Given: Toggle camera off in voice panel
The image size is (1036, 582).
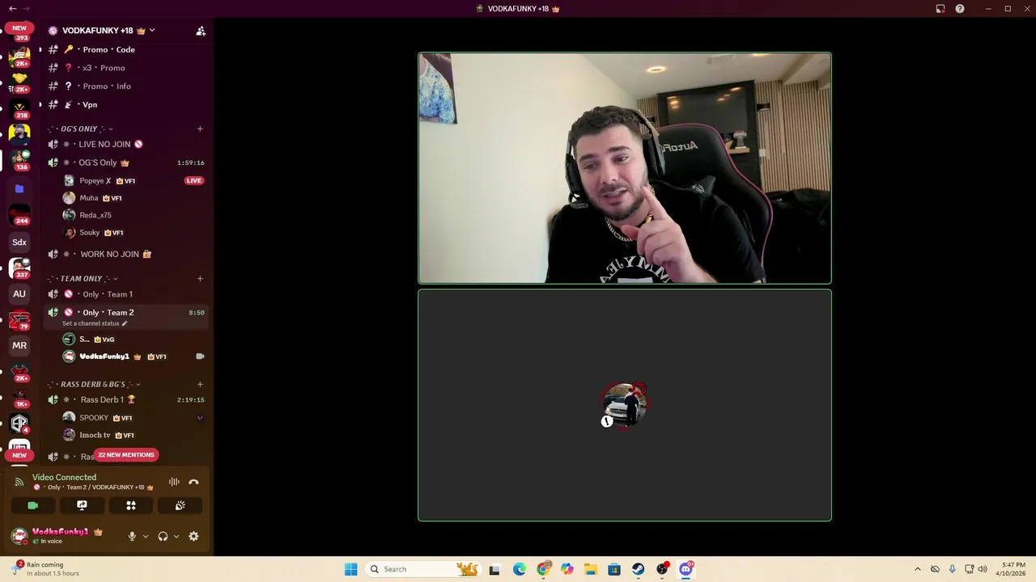Looking at the screenshot, I should 33,505.
